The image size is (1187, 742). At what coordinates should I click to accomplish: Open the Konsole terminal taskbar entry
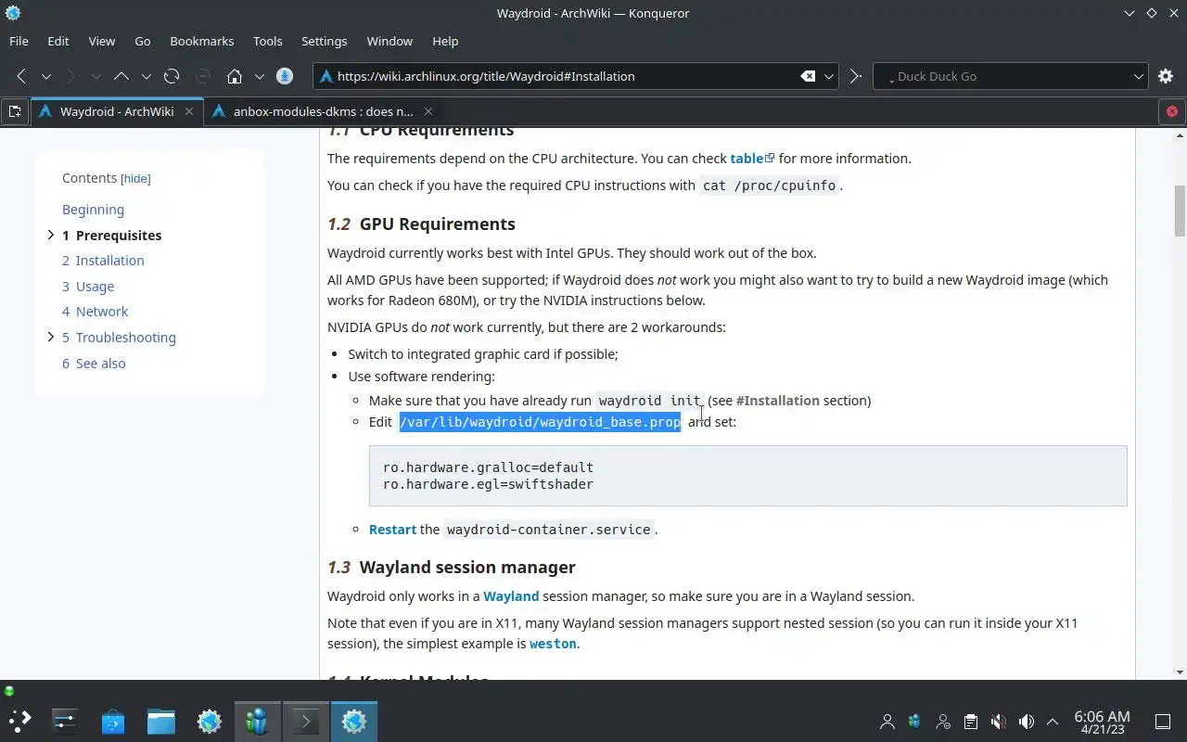click(306, 721)
